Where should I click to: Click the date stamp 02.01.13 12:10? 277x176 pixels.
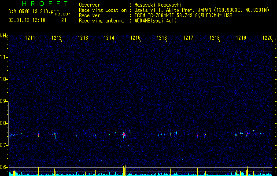tap(27, 20)
